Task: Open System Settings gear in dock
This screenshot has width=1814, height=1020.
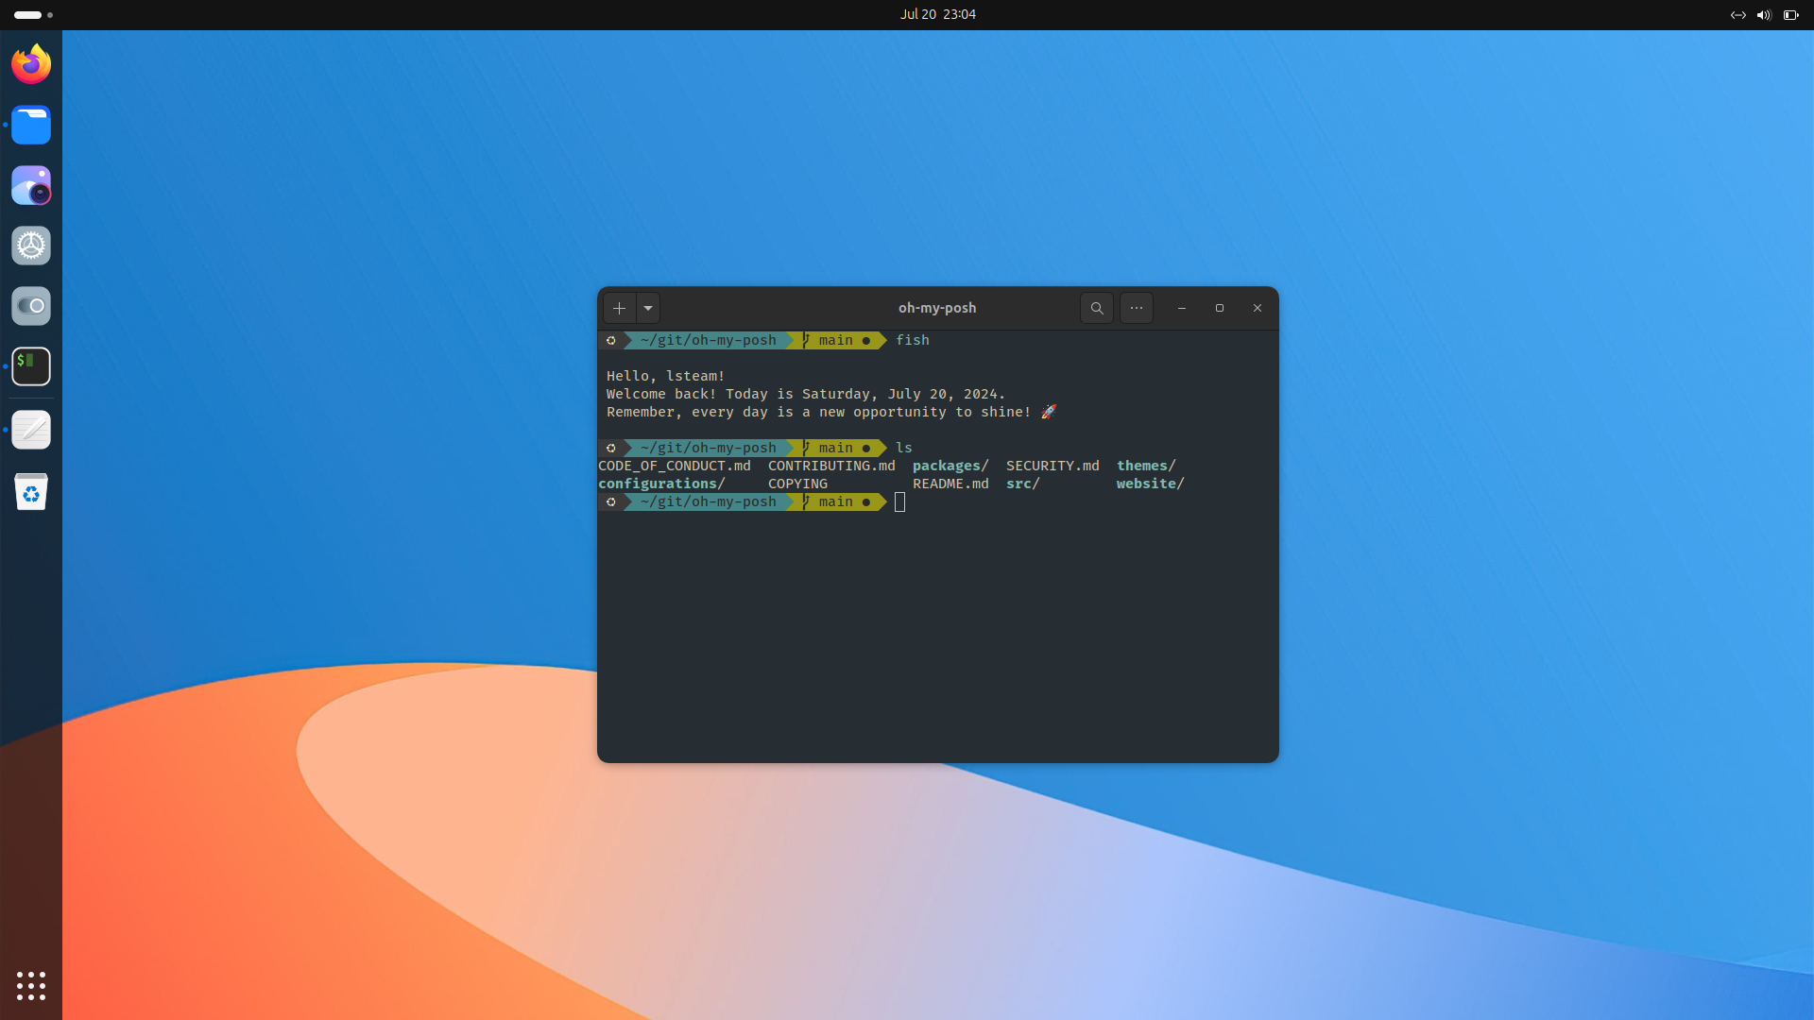Action: click(31, 246)
